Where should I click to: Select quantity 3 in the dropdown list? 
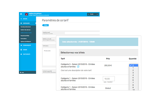[134, 73]
